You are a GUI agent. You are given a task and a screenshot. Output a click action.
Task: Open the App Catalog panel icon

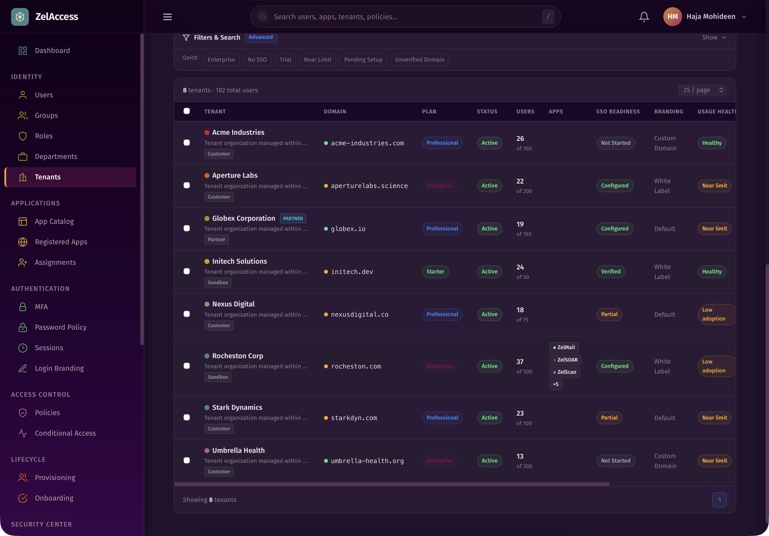22,221
